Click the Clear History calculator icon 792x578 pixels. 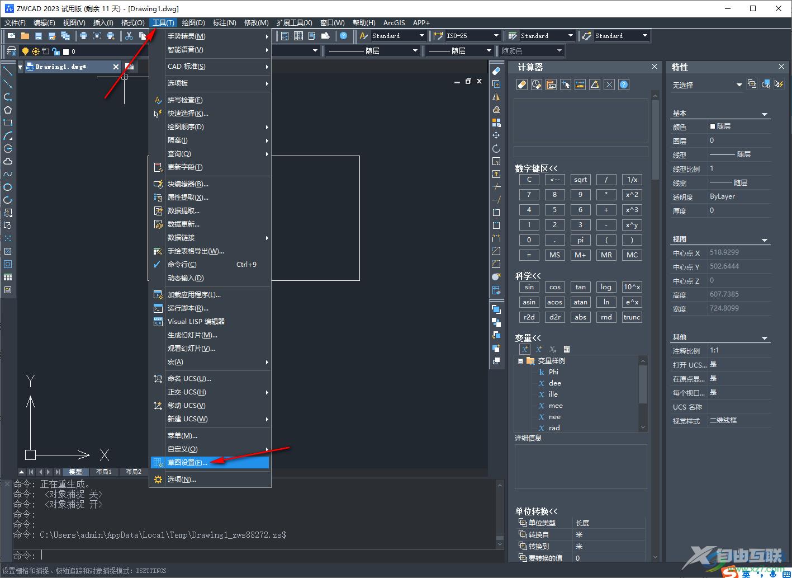537,84
